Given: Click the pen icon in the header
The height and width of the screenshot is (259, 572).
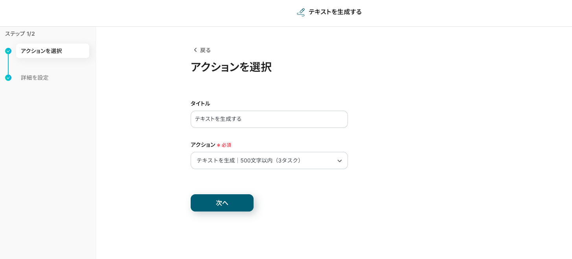Looking at the screenshot, I should coord(301,12).
